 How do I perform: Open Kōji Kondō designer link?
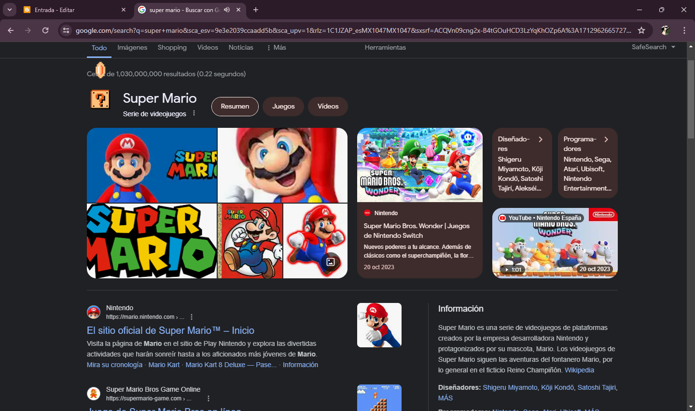coord(557,387)
